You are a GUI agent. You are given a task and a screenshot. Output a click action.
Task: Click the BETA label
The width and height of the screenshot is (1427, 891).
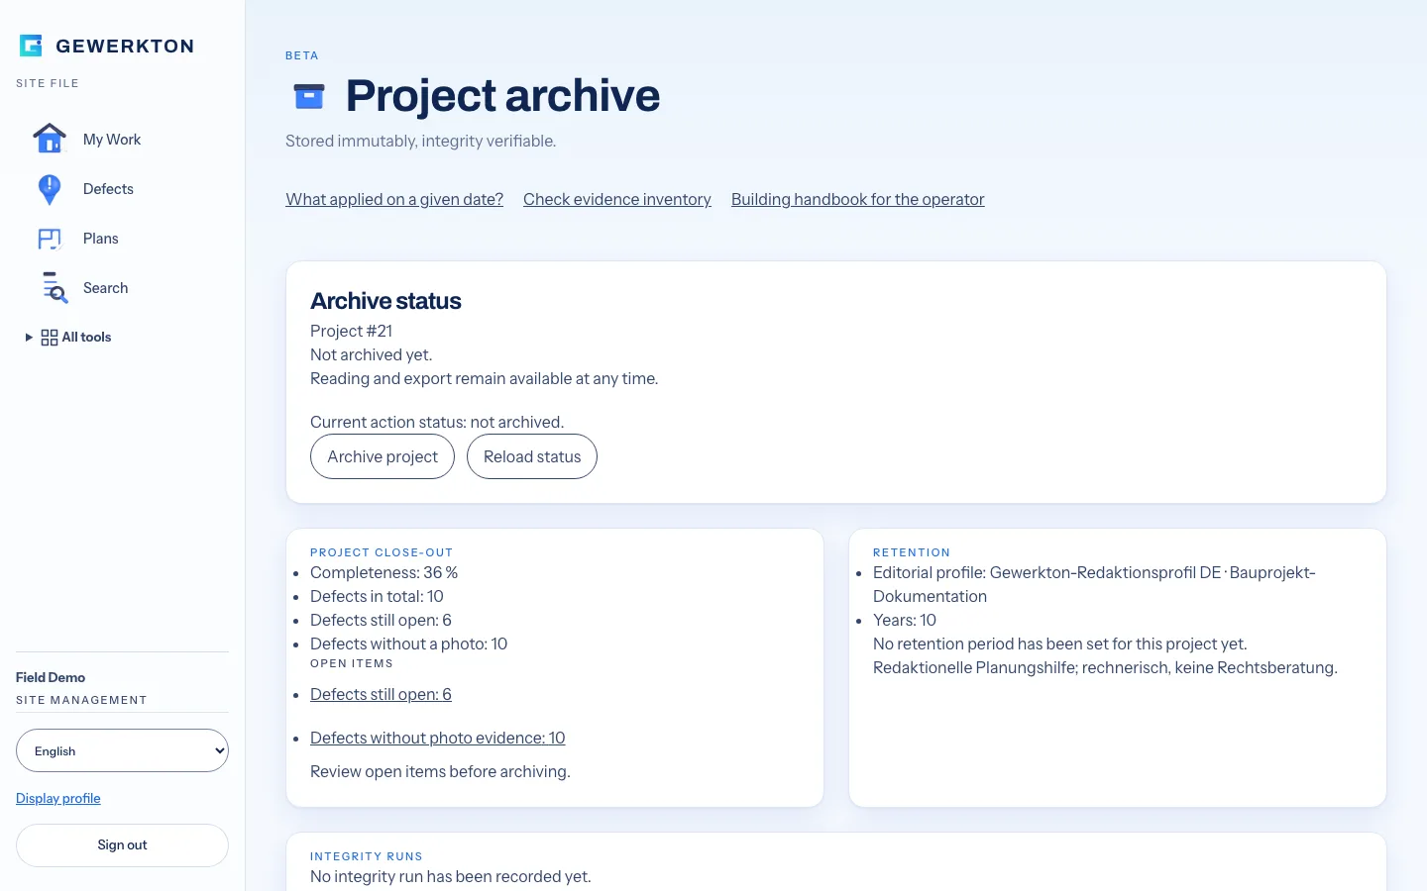pyautogui.click(x=302, y=55)
